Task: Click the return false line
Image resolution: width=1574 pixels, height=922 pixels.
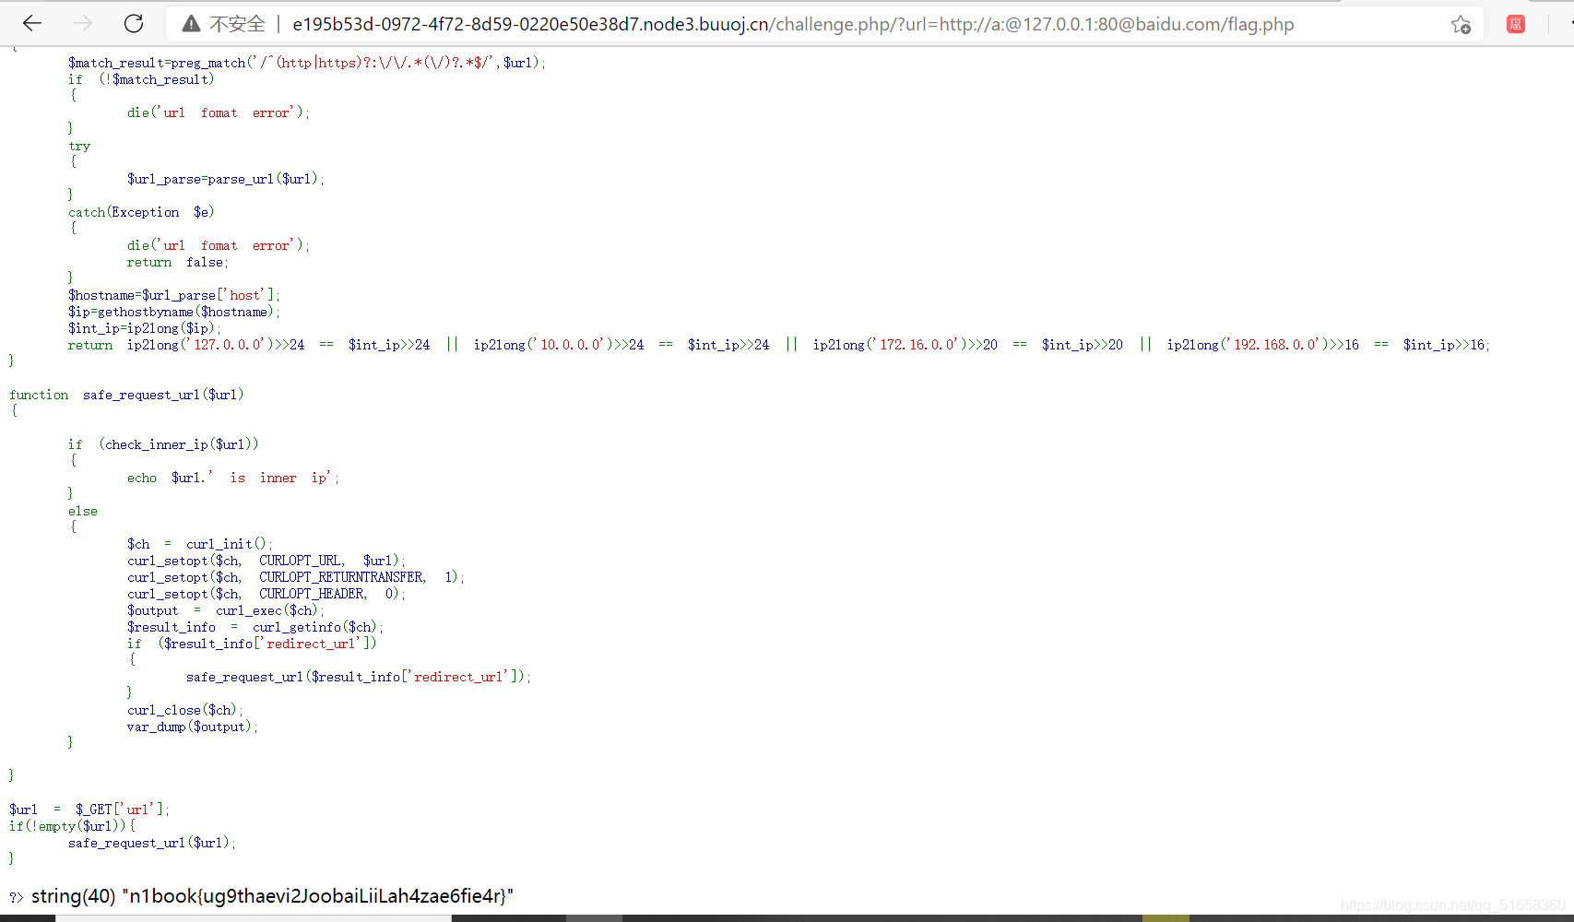Action: tap(178, 262)
